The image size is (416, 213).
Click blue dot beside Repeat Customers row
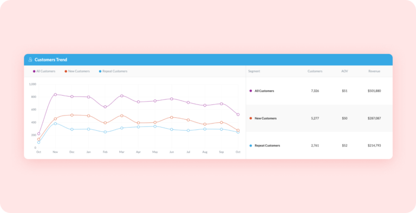pos(251,145)
